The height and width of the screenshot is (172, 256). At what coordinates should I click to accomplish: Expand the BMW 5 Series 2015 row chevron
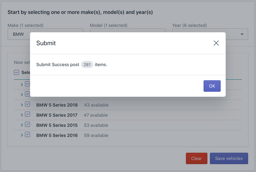pos(22,125)
